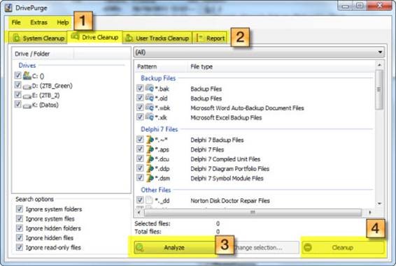The height and width of the screenshot is (266, 396).
Task: Click the *.xlk file type icon
Action: point(150,117)
